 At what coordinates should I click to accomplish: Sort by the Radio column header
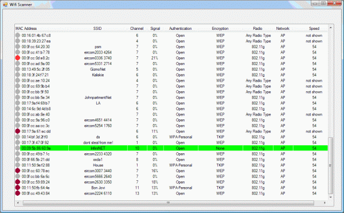point(257,29)
